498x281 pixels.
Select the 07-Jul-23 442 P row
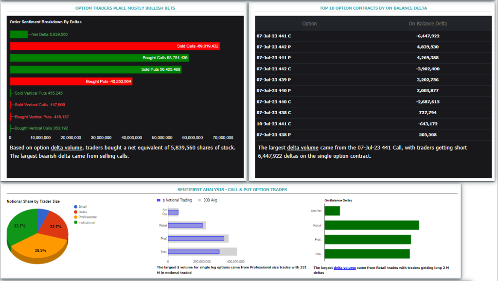pyautogui.click(x=373, y=47)
